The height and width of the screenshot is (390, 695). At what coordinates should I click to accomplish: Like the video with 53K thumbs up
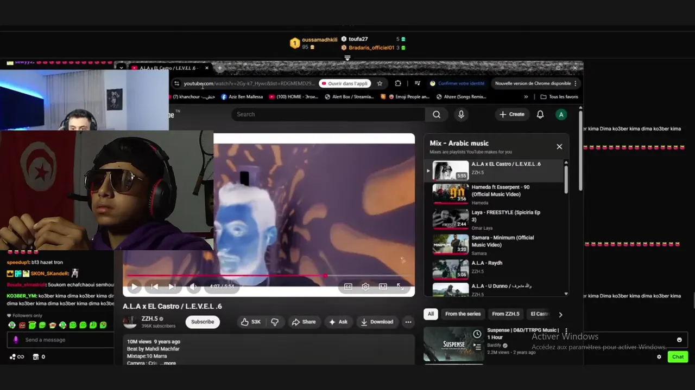point(251,322)
